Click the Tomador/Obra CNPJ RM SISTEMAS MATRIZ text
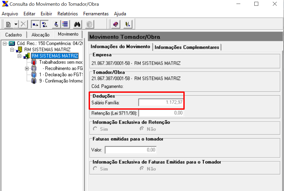Viewport: 284px width, 191px height. pos(136,78)
